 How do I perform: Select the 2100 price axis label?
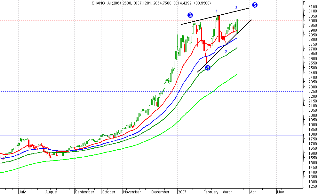tap(313, 106)
